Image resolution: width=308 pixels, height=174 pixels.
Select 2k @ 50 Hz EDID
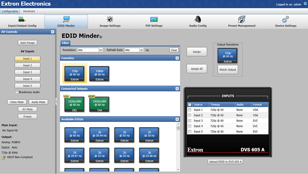(x=124, y=135)
